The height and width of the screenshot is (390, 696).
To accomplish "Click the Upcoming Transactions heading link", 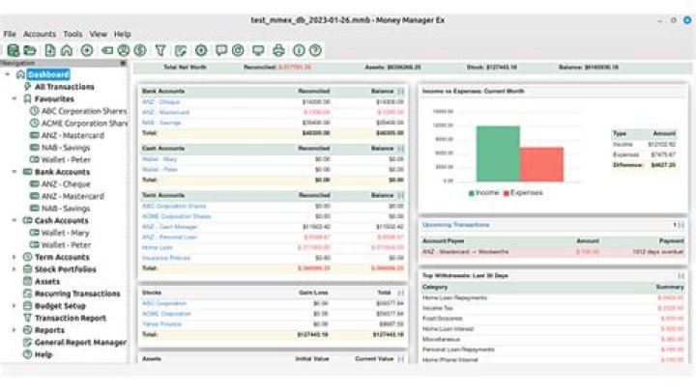I will [455, 225].
